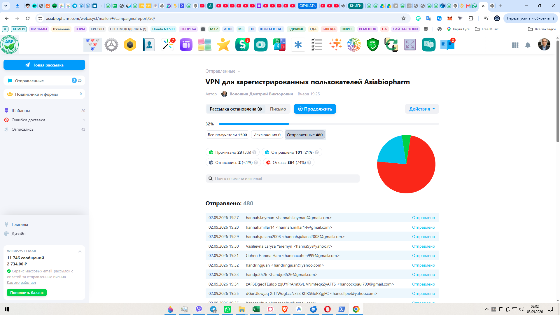560x315 pixels.
Task: Open the colorful sticky notes app
Action: tap(205, 45)
